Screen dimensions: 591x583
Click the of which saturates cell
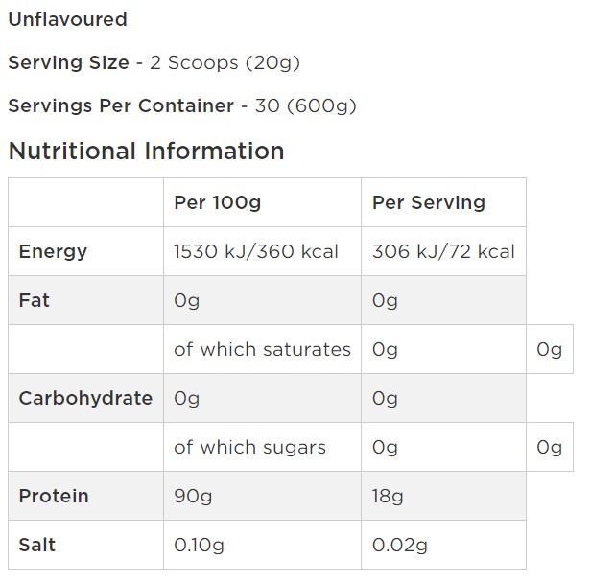tap(262, 350)
